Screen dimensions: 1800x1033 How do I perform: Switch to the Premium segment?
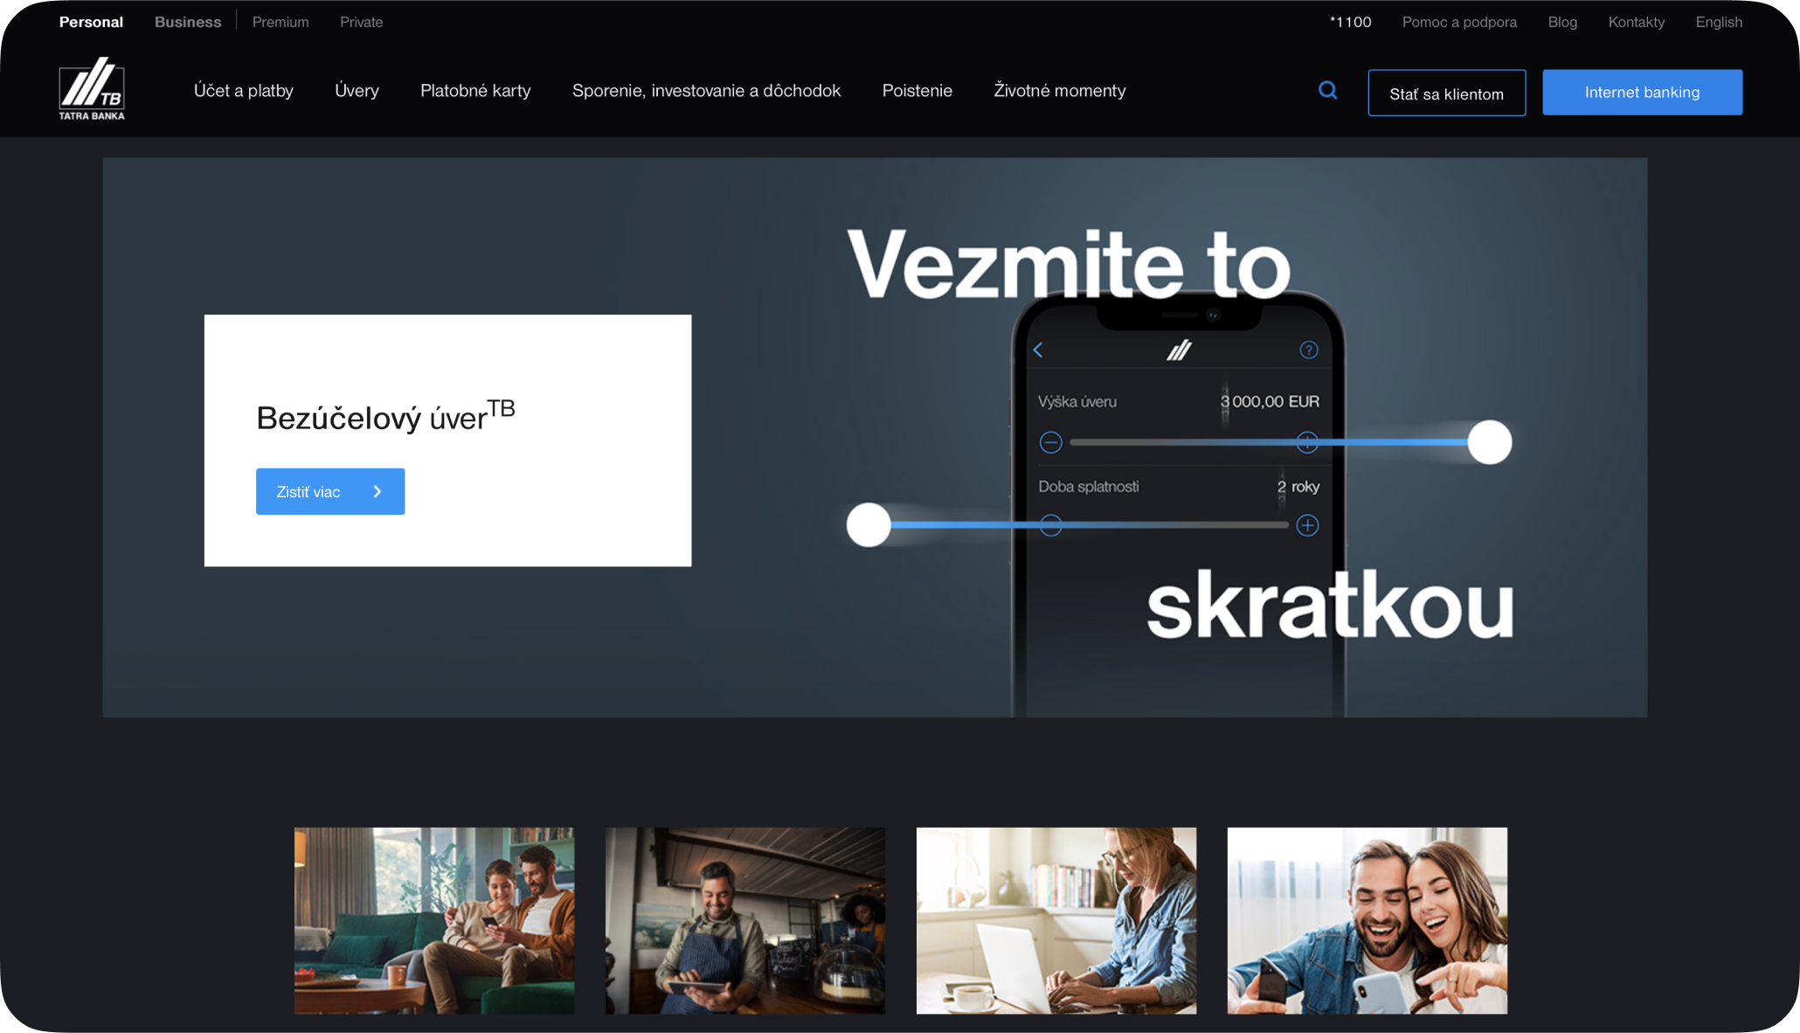click(x=280, y=22)
